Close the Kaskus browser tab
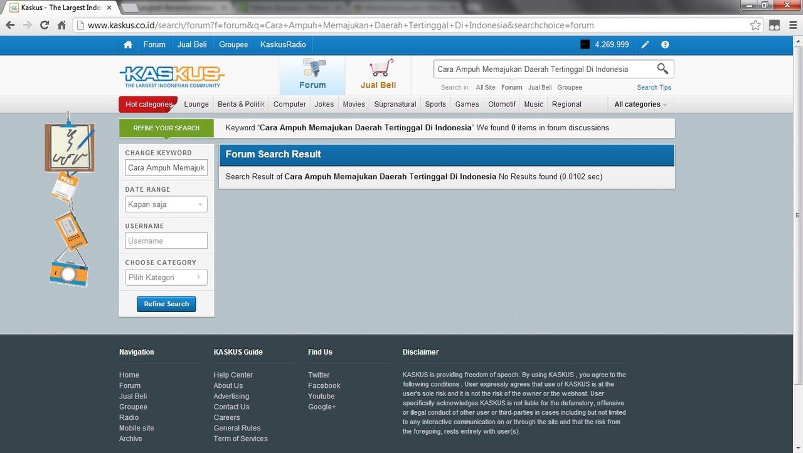 (109, 8)
